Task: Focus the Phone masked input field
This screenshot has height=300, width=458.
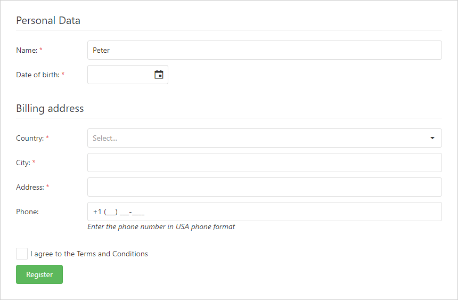Action: point(264,212)
